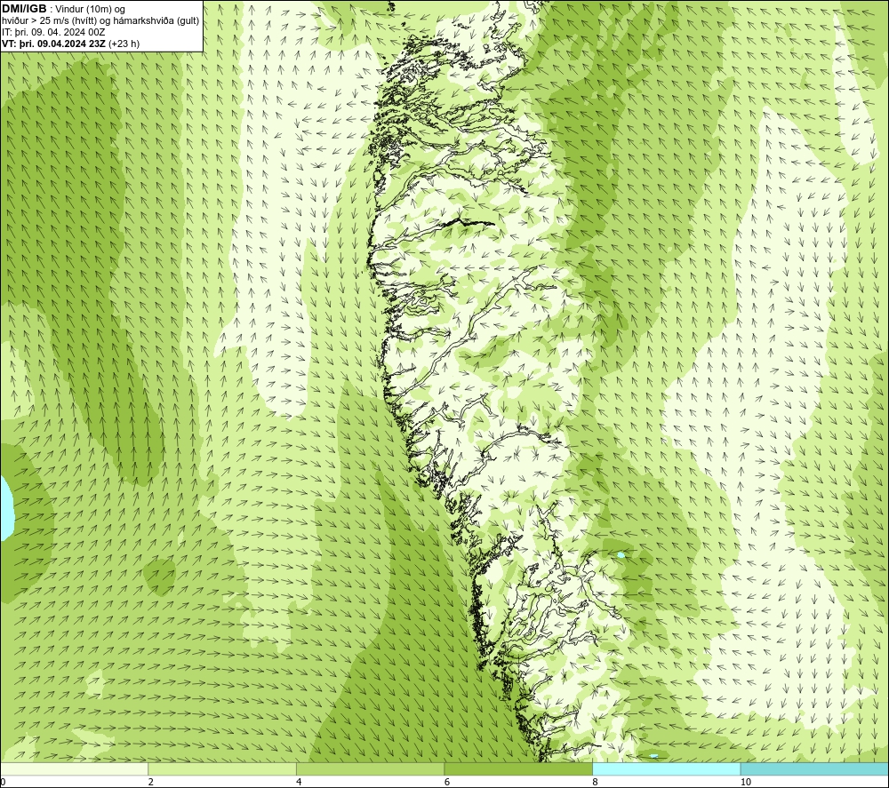Click the 2–4 m/s legend color swatch
Image resolution: width=889 pixels, height=788 pixels.
click(x=222, y=768)
